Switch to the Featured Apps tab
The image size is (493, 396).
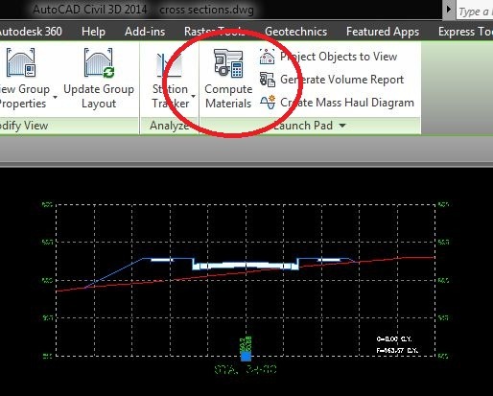(383, 32)
